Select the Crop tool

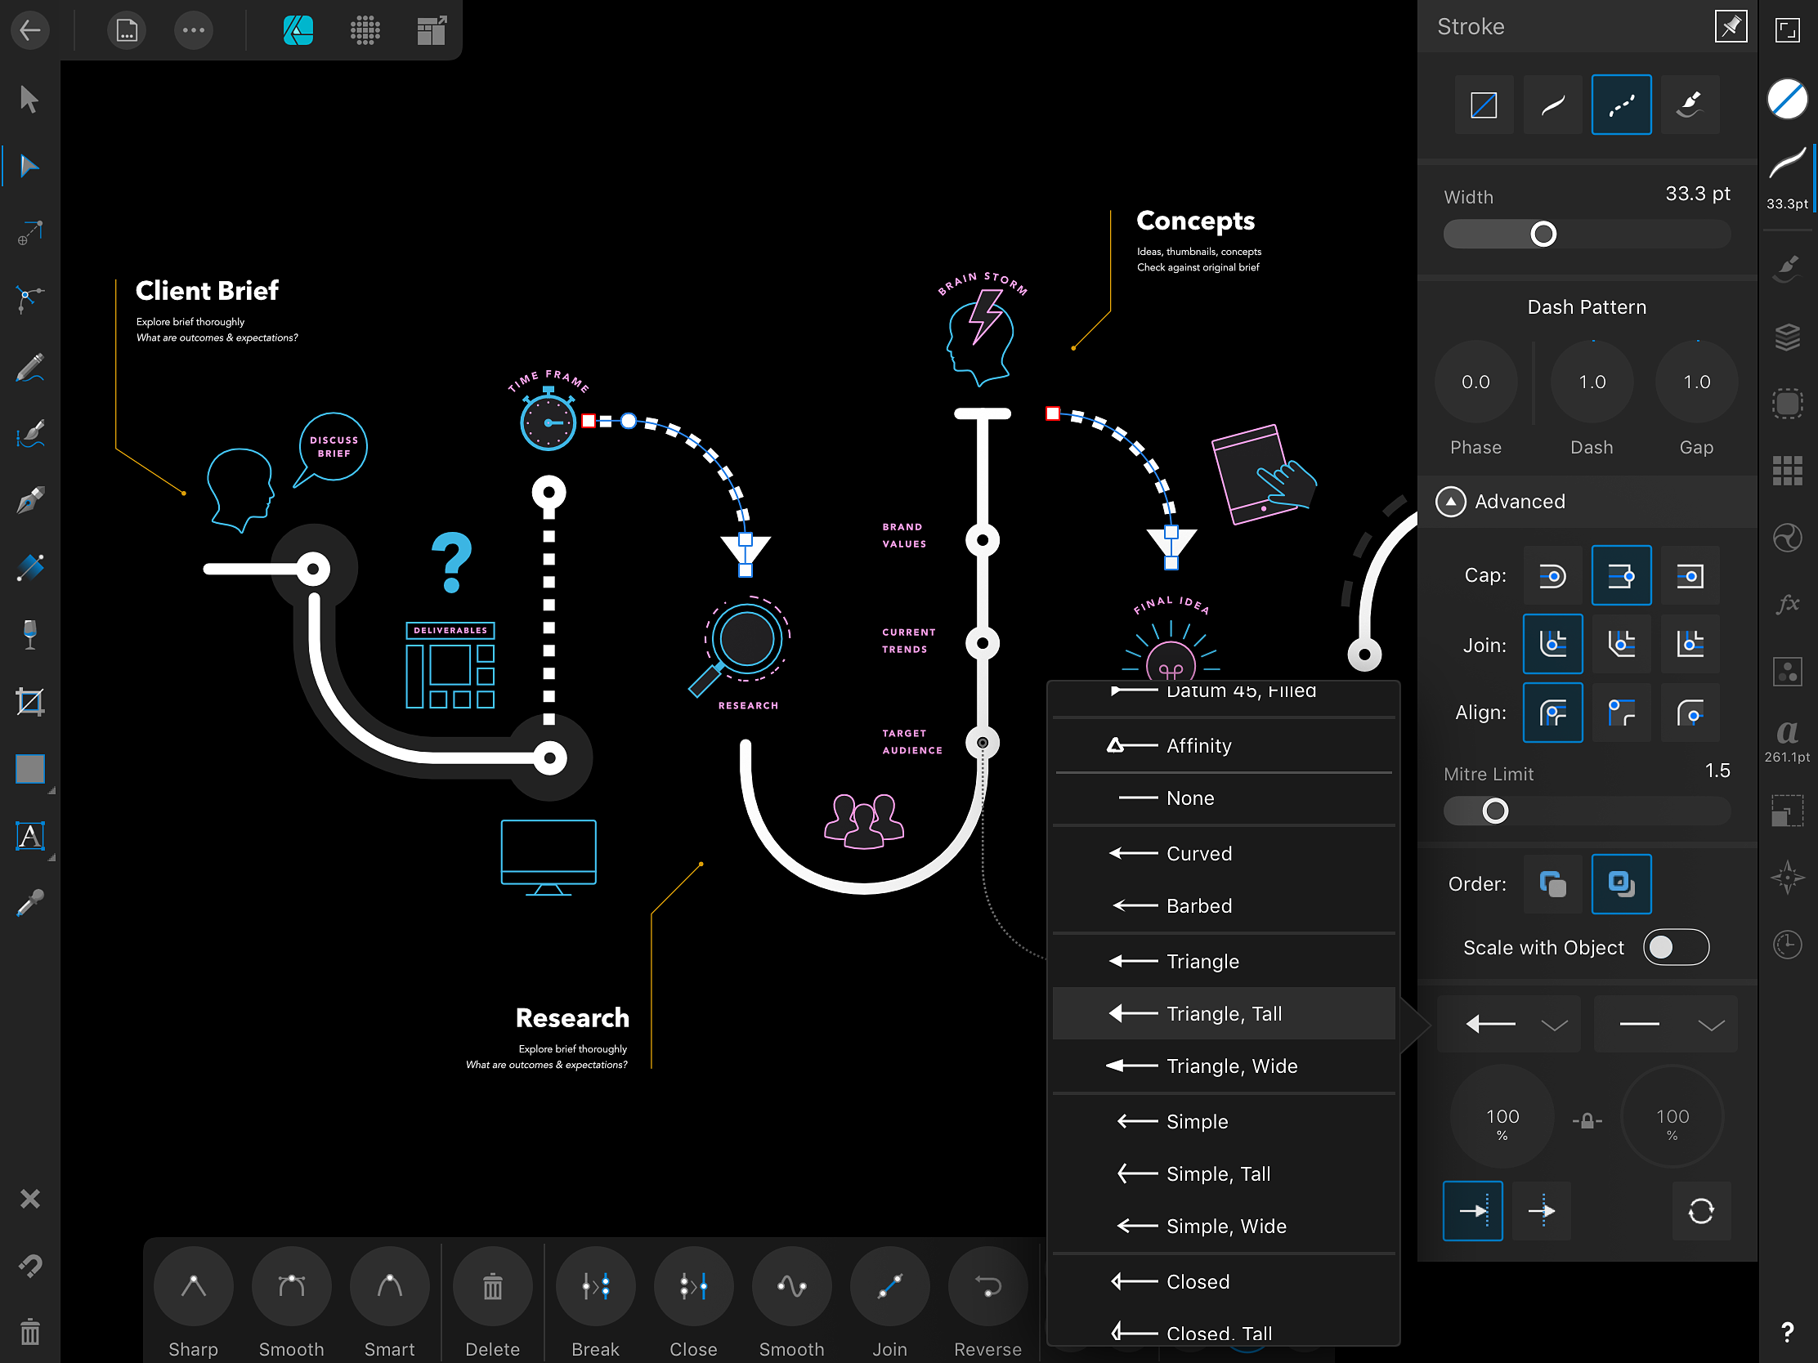[29, 703]
